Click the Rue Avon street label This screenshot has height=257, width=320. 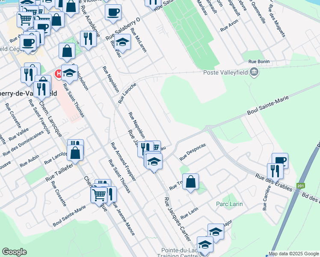point(229,26)
